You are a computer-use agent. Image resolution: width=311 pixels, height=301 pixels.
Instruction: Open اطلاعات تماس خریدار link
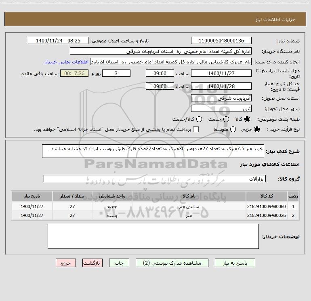point(67,62)
